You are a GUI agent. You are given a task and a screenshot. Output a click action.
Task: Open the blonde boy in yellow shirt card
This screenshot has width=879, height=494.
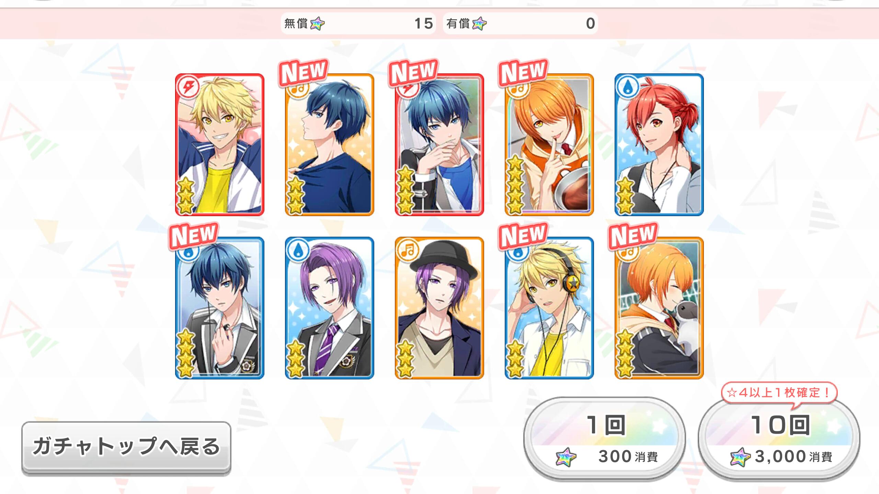pos(220,145)
